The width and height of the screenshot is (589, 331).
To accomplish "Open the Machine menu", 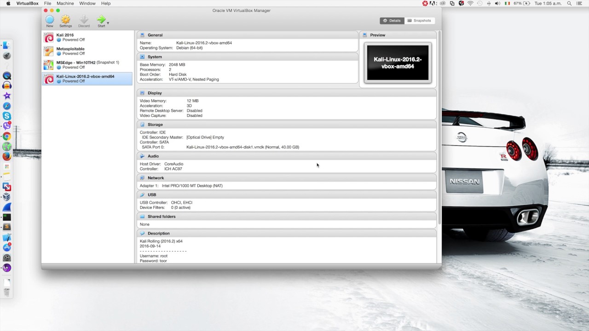I will pyautogui.click(x=65, y=3).
